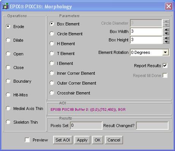Click the Circle Diameter down arrow
The height and width of the screenshot is (151, 175).
coord(166,25)
